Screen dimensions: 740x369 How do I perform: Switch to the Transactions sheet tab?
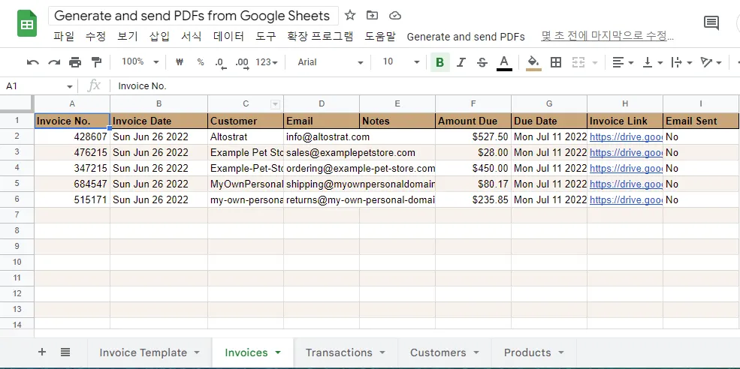(x=339, y=352)
